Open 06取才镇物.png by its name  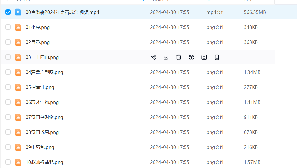(x=42, y=102)
